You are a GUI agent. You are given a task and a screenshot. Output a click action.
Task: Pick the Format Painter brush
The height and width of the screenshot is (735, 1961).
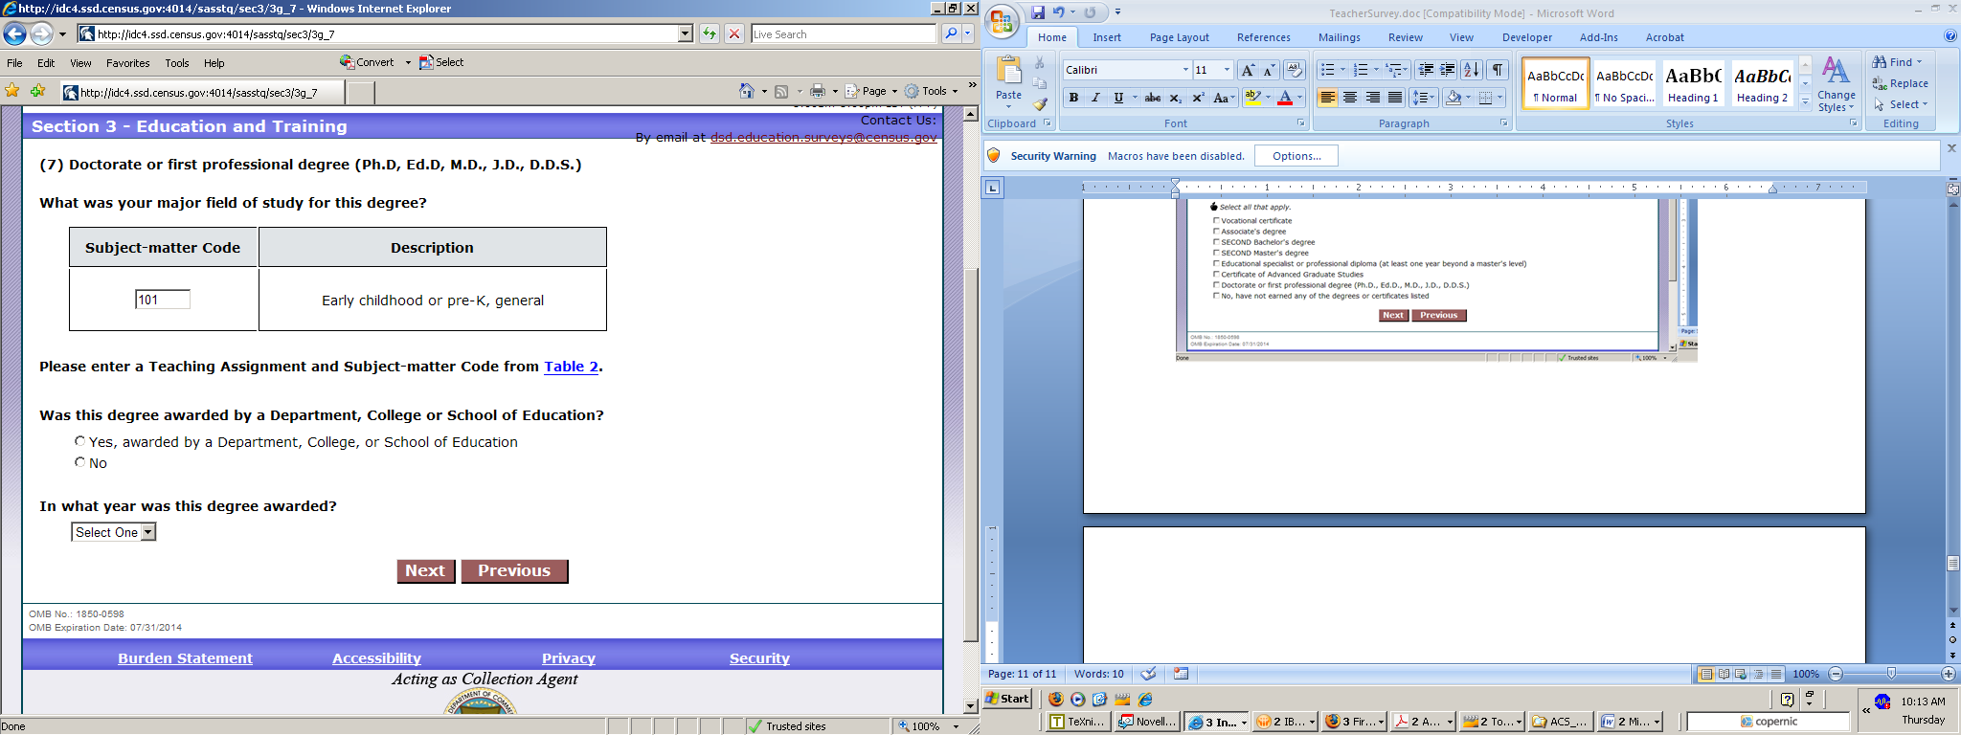[1041, 104]
